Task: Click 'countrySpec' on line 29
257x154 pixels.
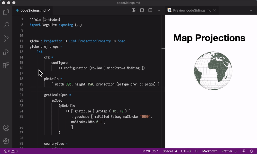Action: 54,143
